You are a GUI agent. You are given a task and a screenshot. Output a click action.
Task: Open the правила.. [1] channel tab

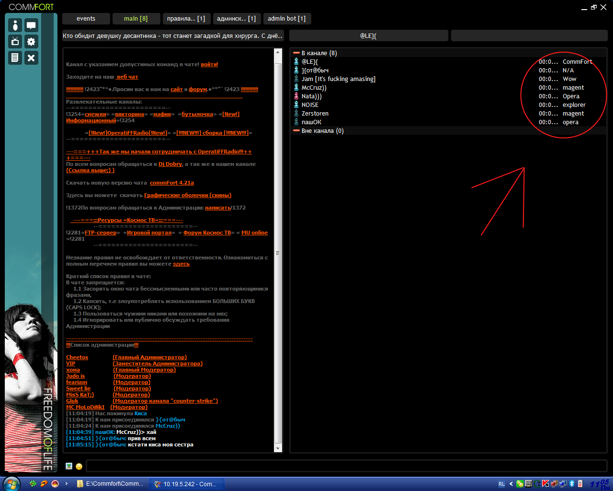186,19
